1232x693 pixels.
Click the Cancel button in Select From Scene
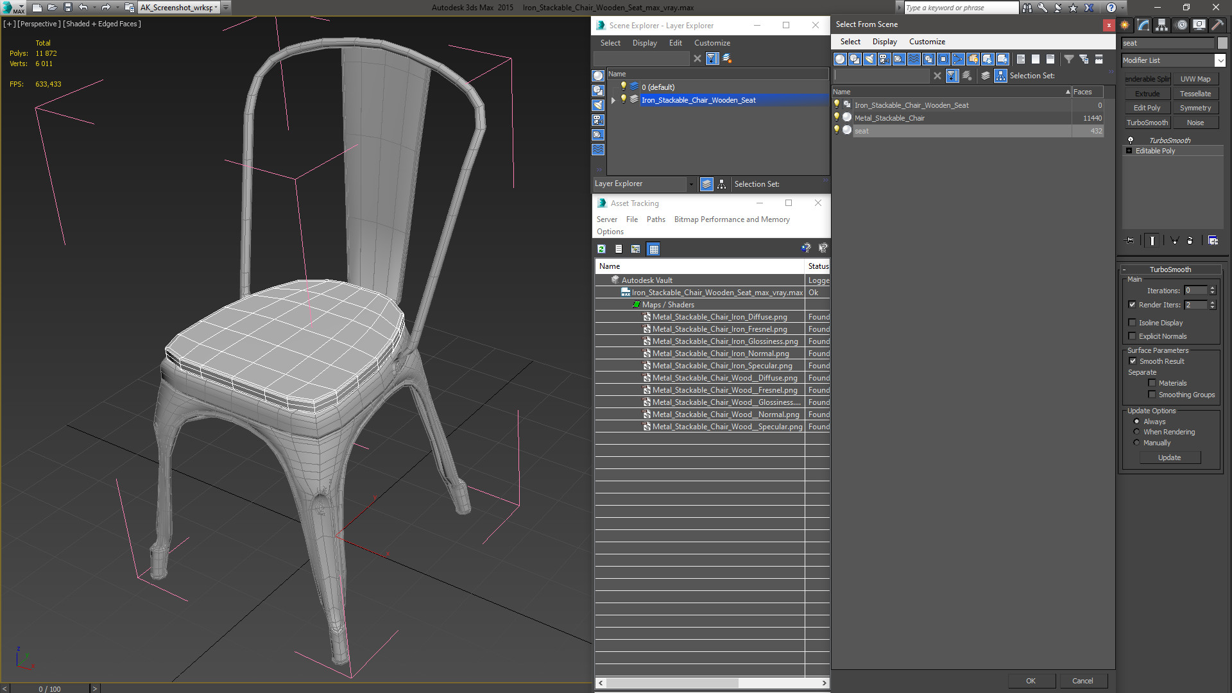click(1082, 681)
